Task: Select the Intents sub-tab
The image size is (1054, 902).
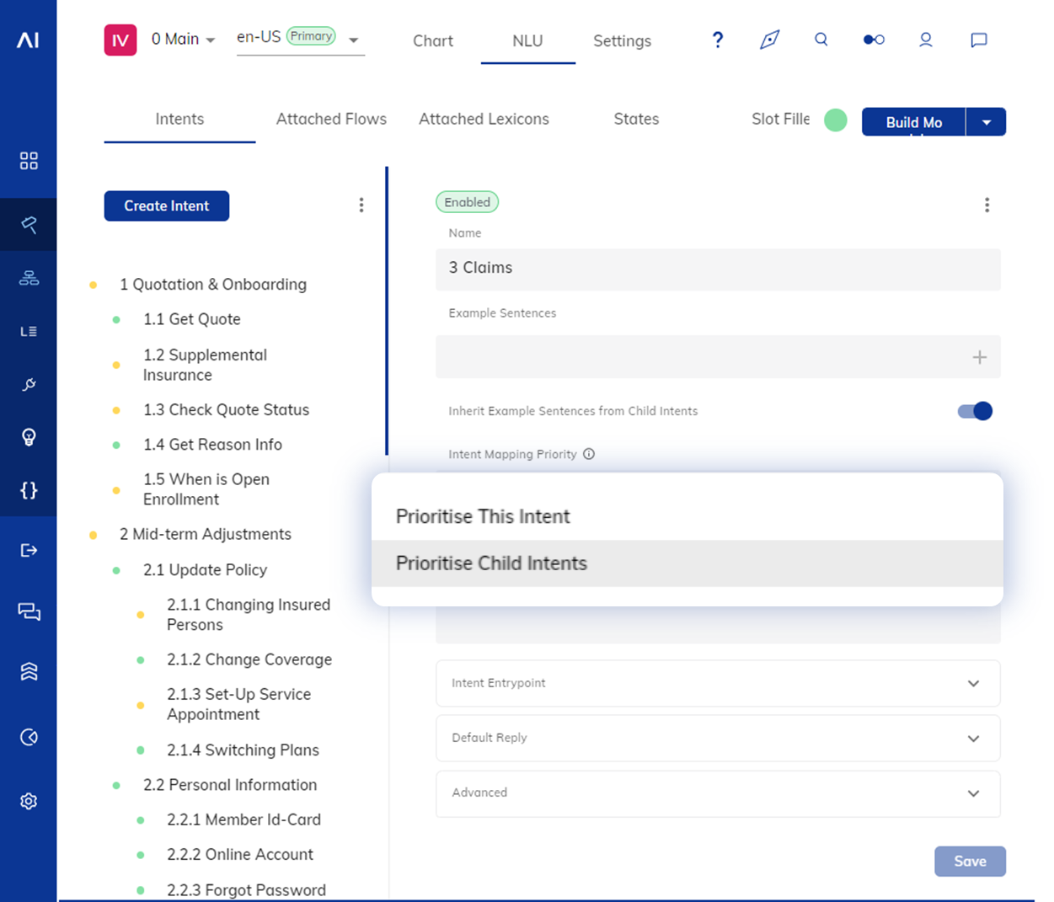Action: pos(179,119)
